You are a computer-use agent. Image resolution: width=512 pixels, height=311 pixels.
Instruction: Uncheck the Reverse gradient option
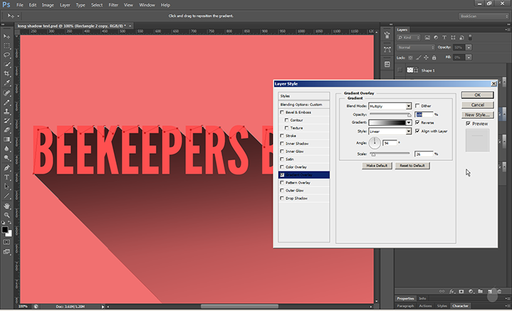418,122
